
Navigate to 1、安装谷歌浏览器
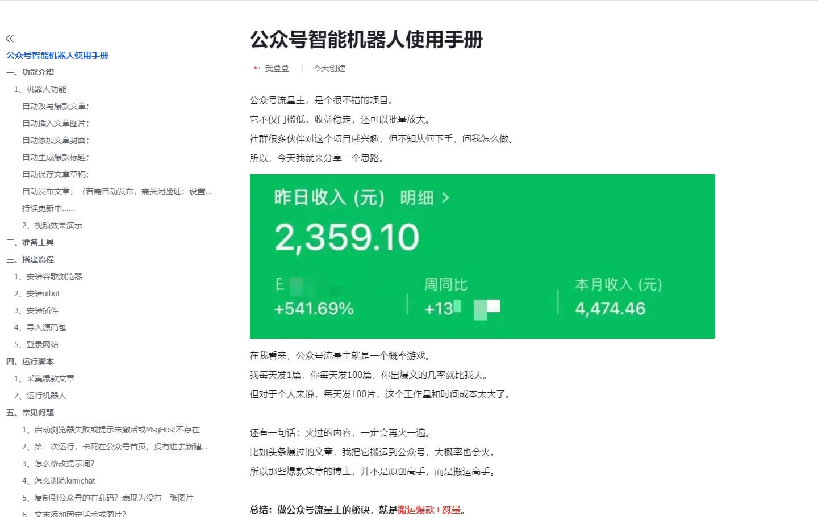48,276
